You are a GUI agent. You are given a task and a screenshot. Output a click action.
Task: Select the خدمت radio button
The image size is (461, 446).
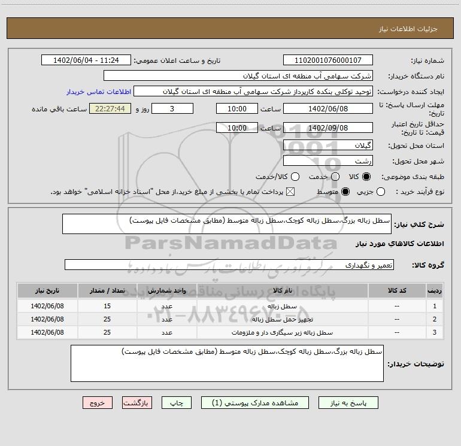335,177
